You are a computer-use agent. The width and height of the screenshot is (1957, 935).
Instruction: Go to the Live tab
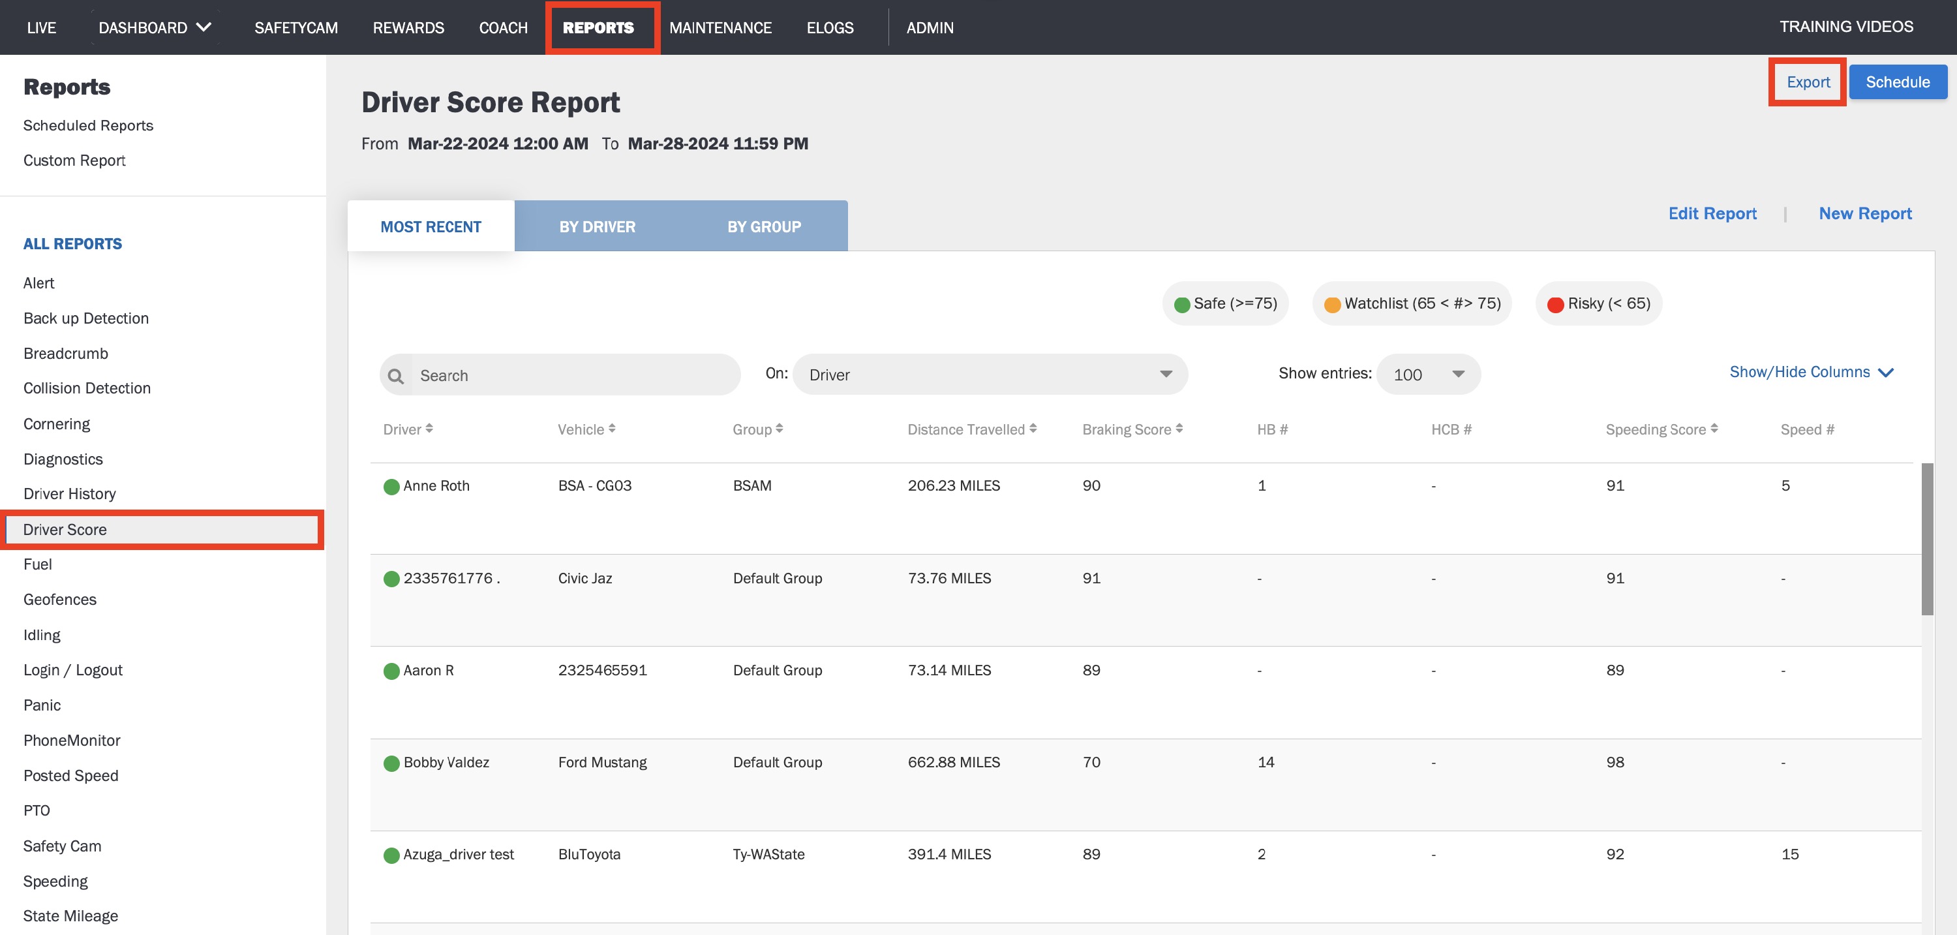pos(41,27)
